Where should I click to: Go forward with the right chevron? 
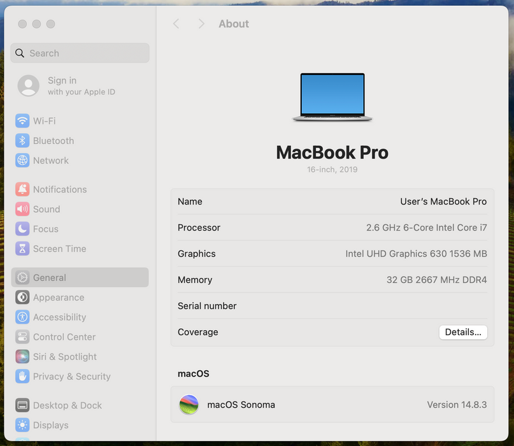click(x=201, y=24)
